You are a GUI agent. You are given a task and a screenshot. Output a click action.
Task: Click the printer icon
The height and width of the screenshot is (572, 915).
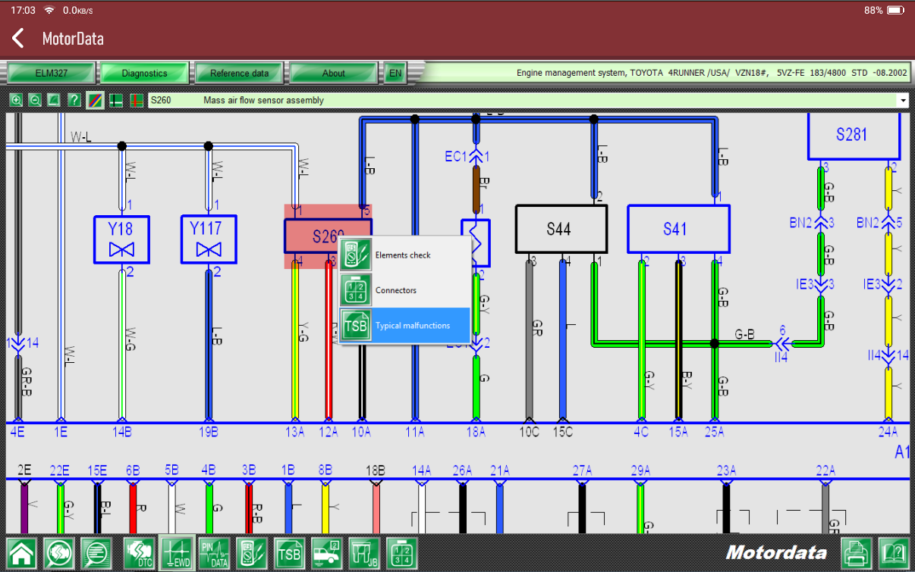click(857, 553)
